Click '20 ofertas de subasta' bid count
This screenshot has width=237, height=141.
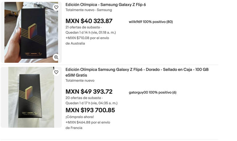[x=82, y=98]
